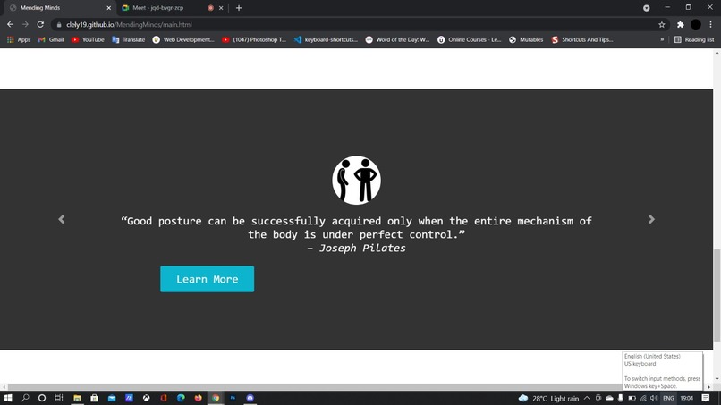Open the Windows Start menu
721x405 pixels.
coord(8,398)
